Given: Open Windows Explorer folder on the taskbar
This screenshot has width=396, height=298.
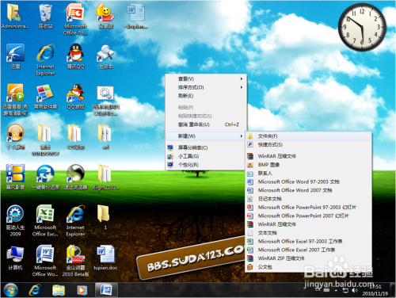Looking at the screenshot, I should (x=59, y=290).
